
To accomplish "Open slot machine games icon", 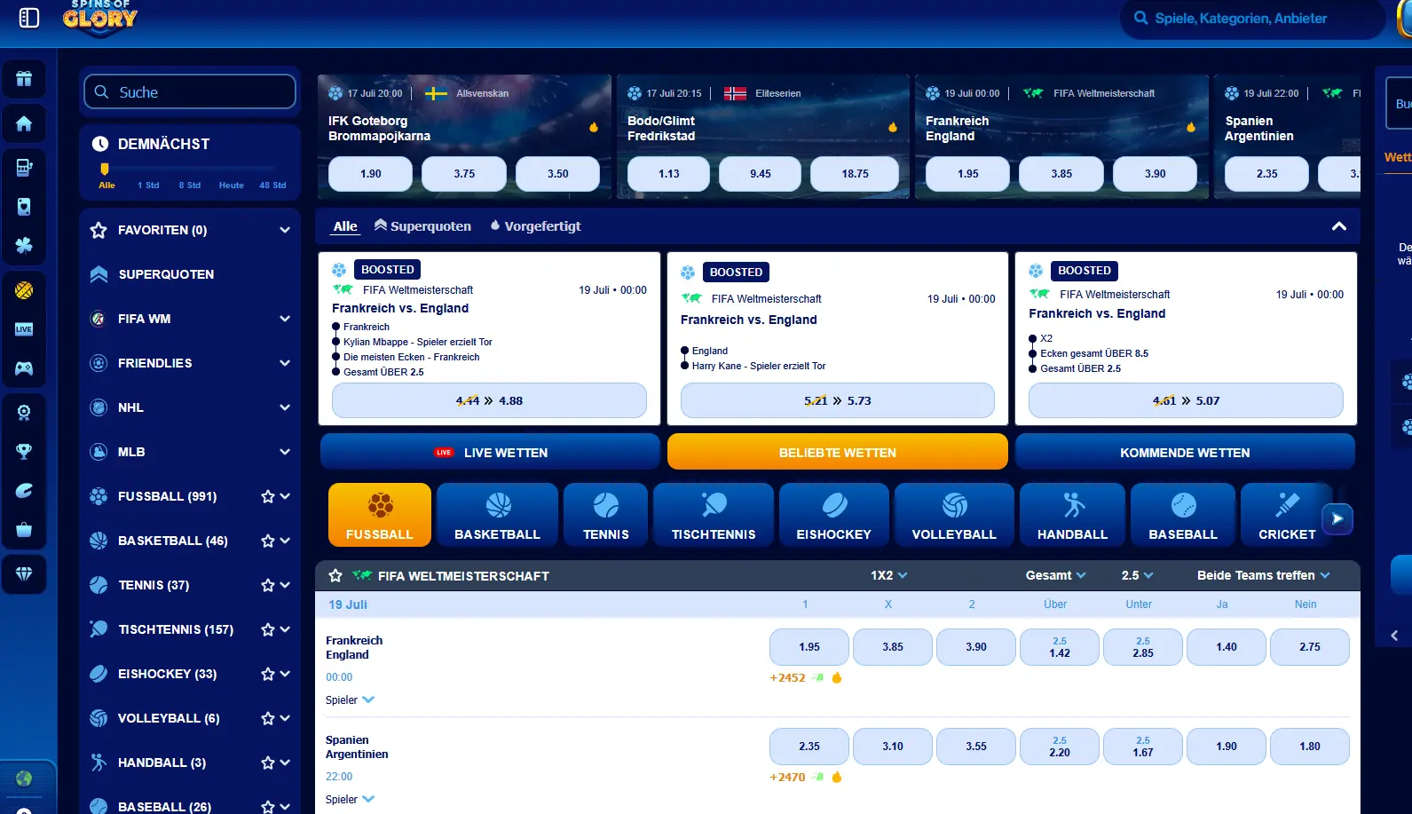I will [x=24, y=168].
